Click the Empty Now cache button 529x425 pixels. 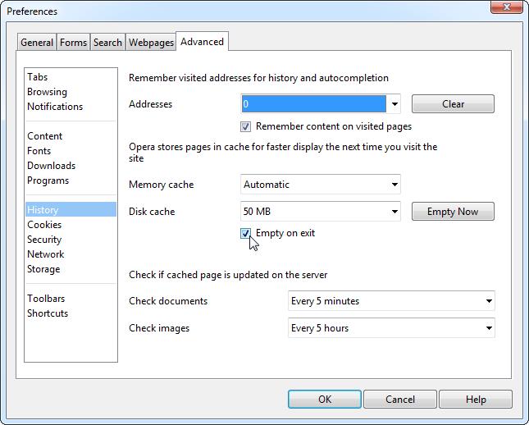[453, 212]
